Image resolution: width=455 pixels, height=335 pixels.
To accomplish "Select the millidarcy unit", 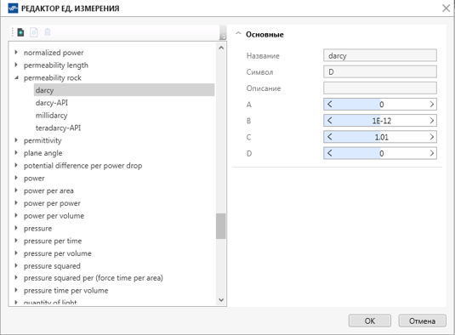I will tap(51, 115).
